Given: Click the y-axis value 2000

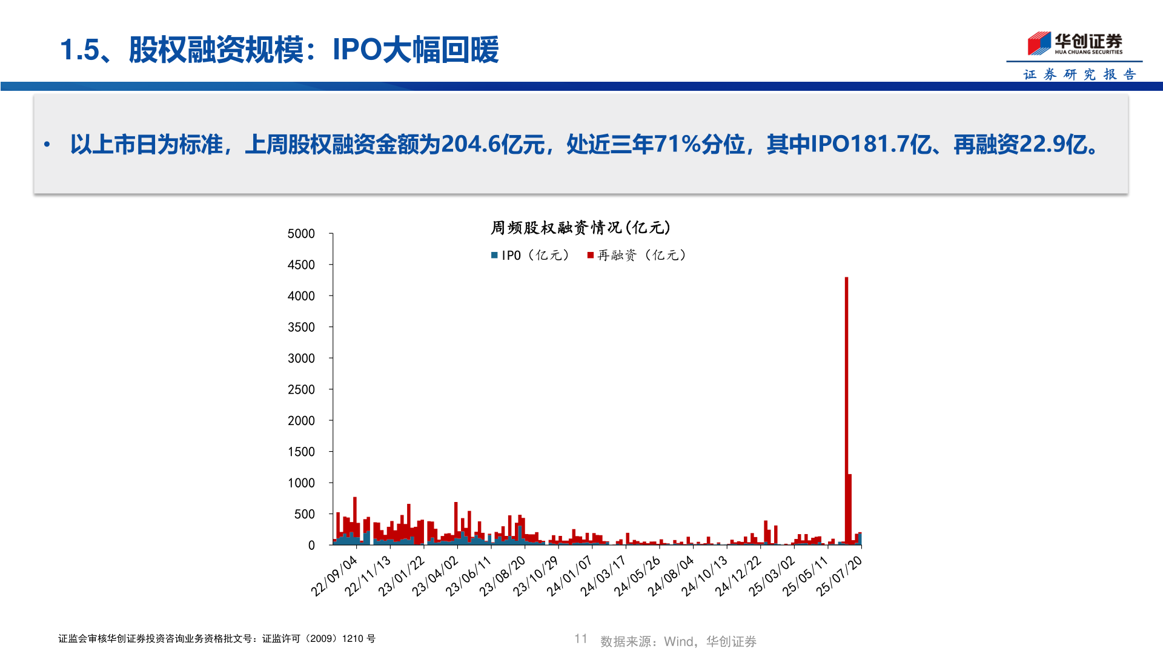Looking at the screenshot, I should (301, 421).
